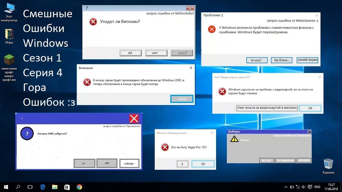Click OK in the Movavi обманула вас dialog
Viewport: 342px width, 192px height.
[x=203, y=164]
